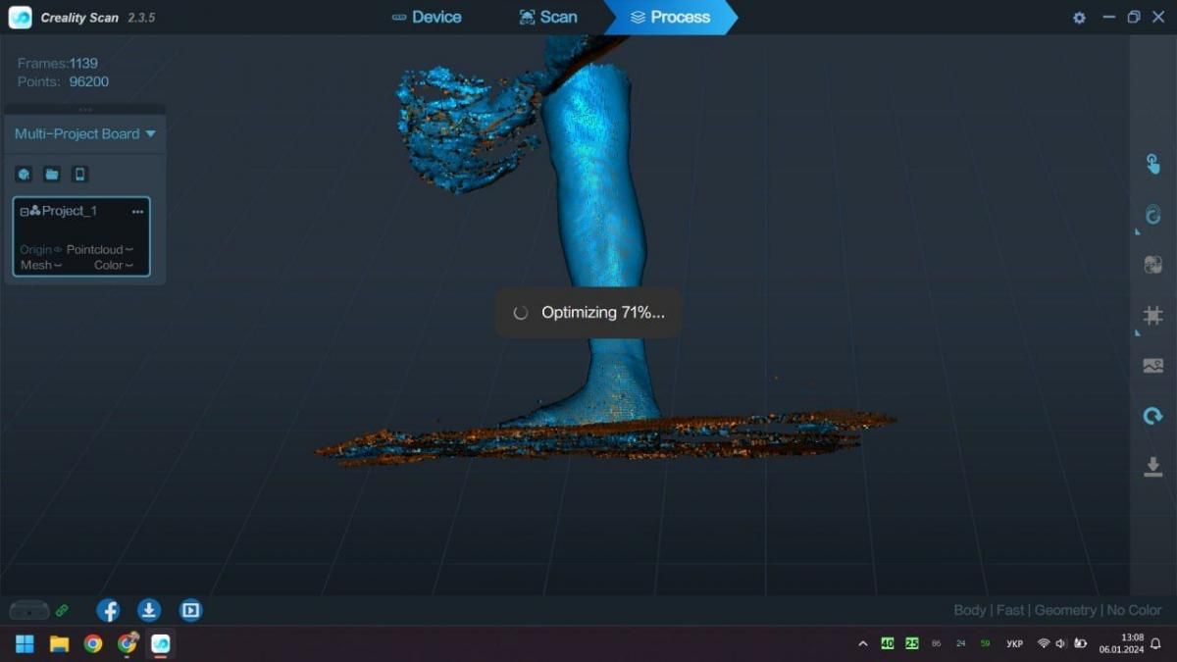Click the image picture icon in right toolbar
Viewport: 1177px width, 662px height.
(1153, 366)
